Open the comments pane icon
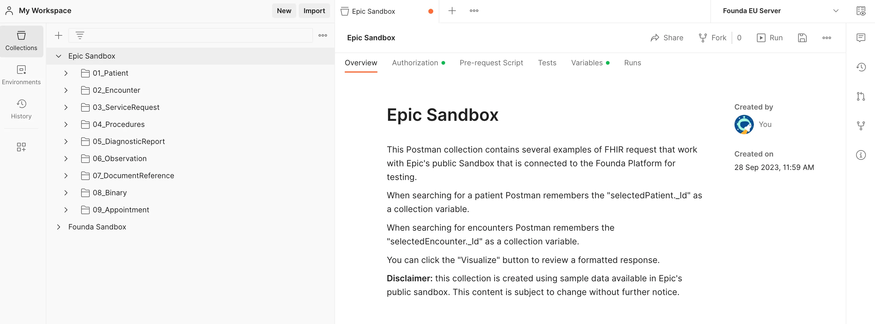This screenshot has height=324, width=875. point(861,37)
